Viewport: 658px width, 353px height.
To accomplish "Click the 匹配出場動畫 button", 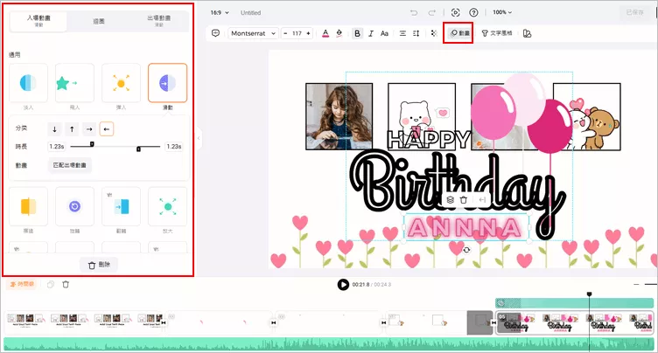I will click(x=70, y=164).
